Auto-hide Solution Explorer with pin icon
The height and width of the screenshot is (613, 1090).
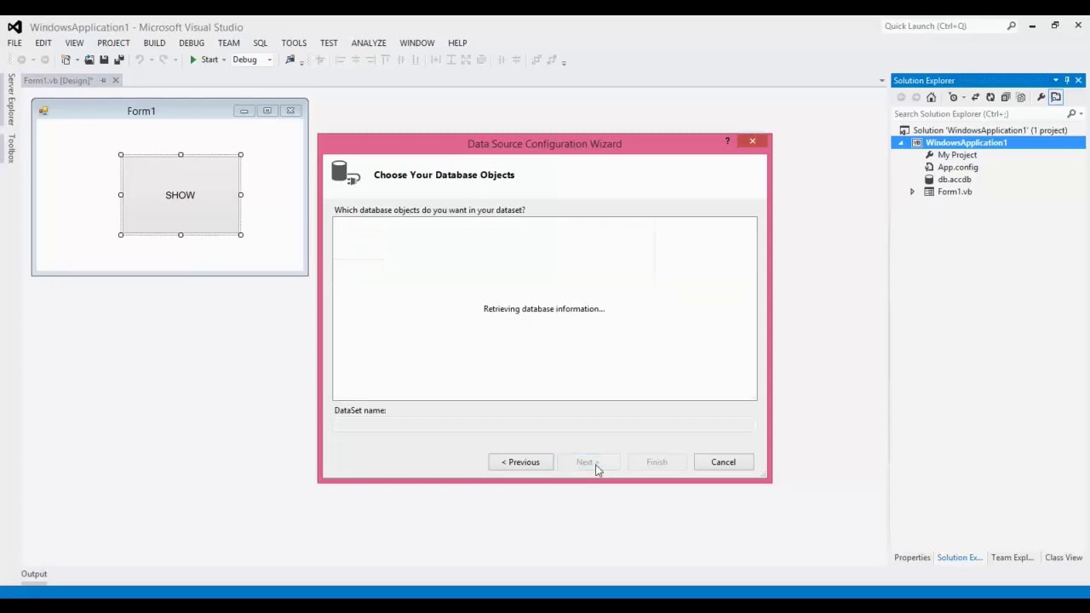1067,80
